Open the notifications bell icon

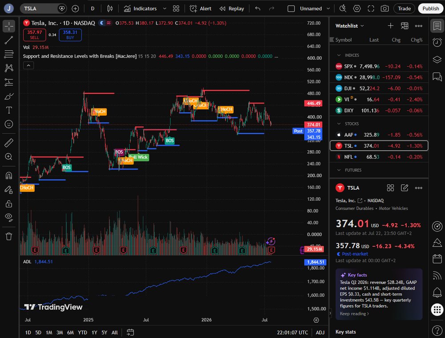pos(437,292)
